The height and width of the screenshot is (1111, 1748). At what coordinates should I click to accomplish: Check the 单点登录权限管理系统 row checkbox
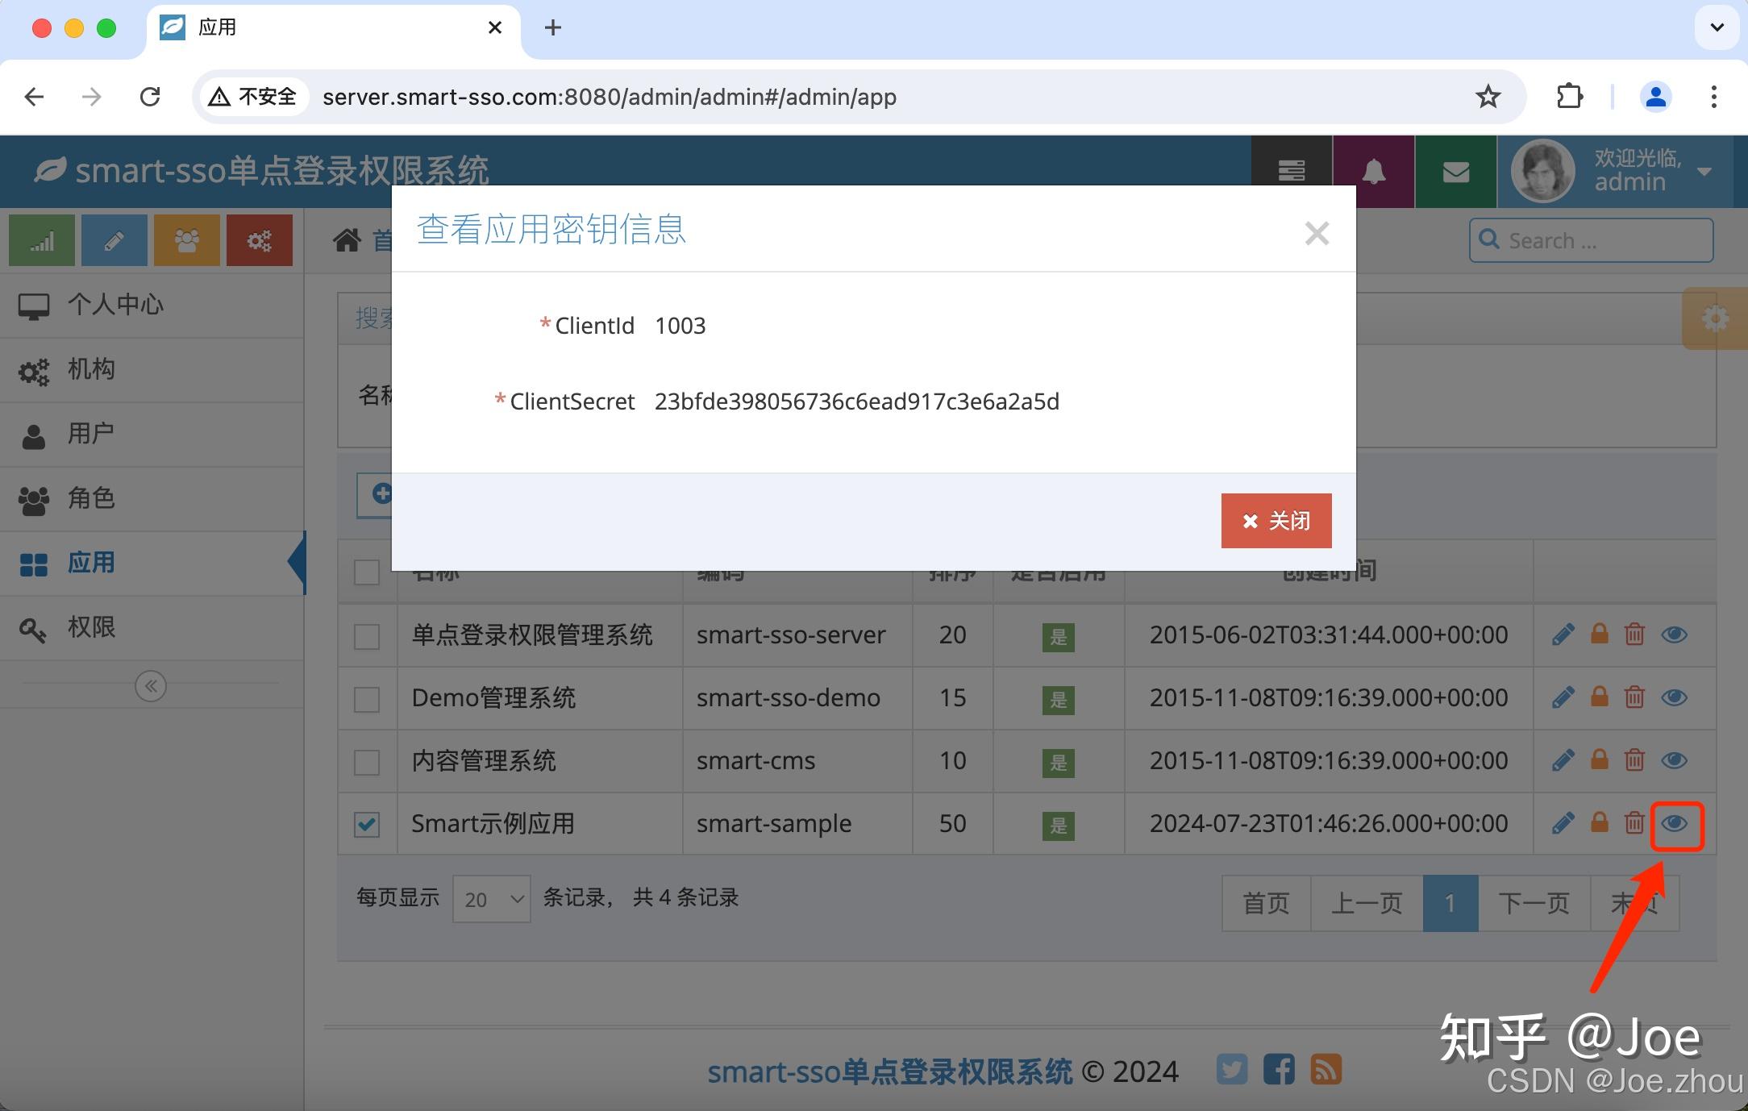367,636
